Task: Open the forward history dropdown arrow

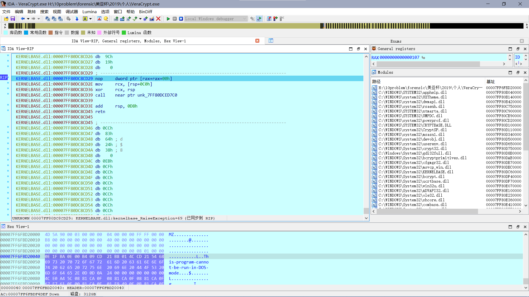Action: coord(39,19)
